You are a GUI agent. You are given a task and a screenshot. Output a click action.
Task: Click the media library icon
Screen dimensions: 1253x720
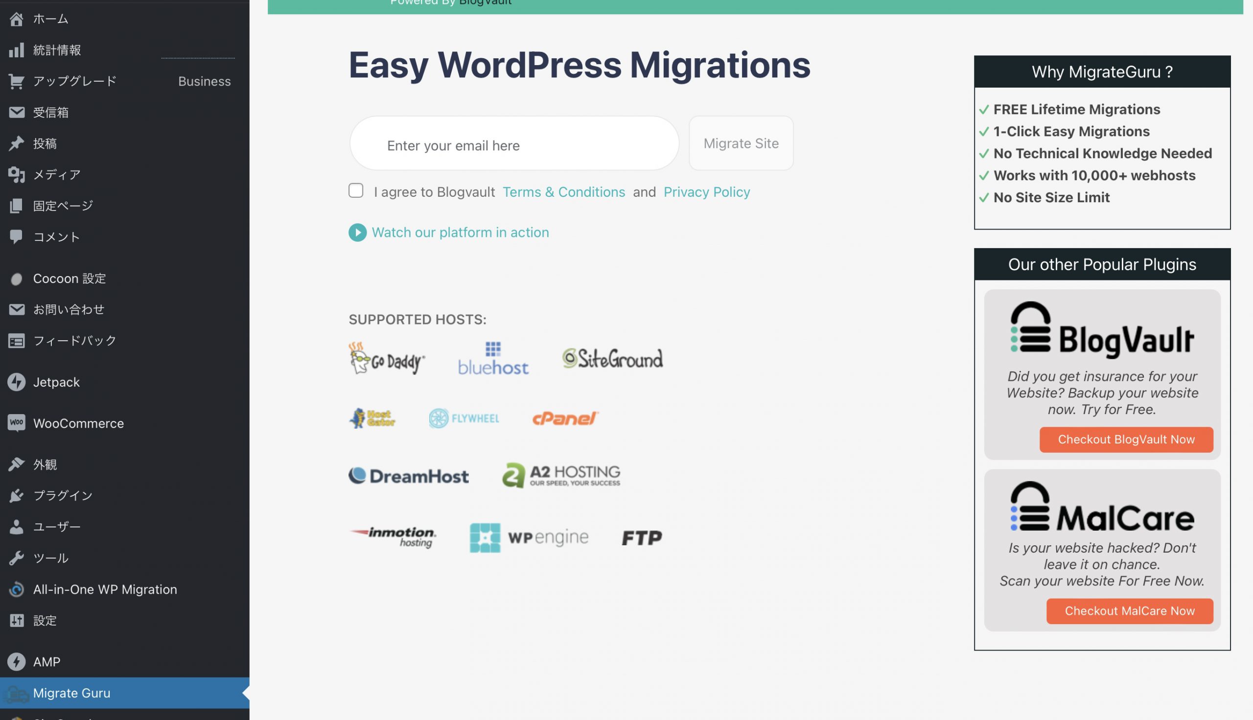pyautogui.click(x=16, y=175)
